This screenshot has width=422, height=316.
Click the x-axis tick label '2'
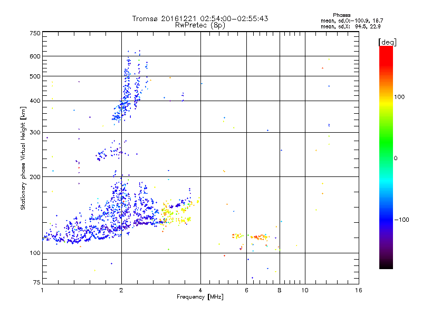click(x=121, y=290)
